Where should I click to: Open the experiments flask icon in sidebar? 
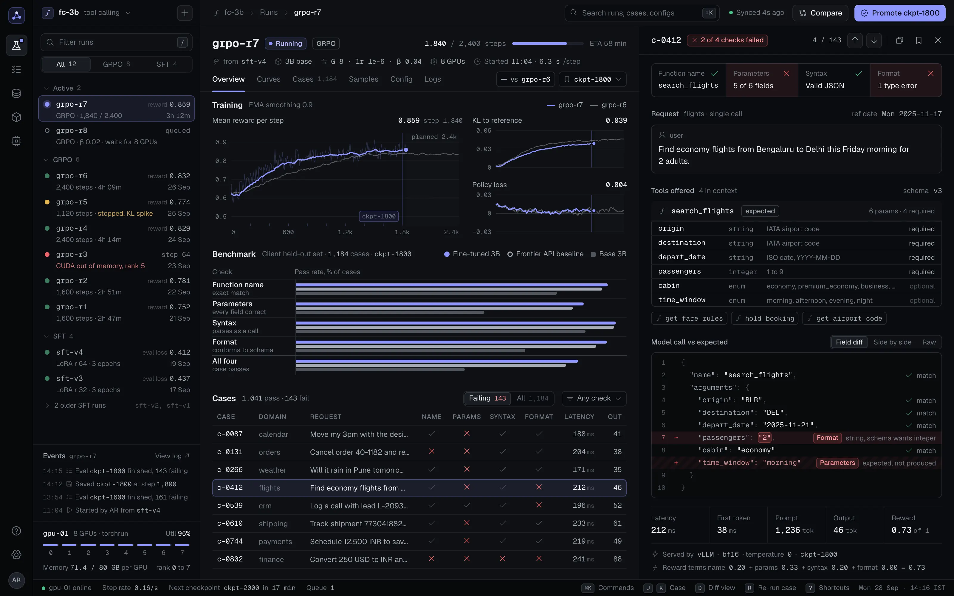point(17,45)
